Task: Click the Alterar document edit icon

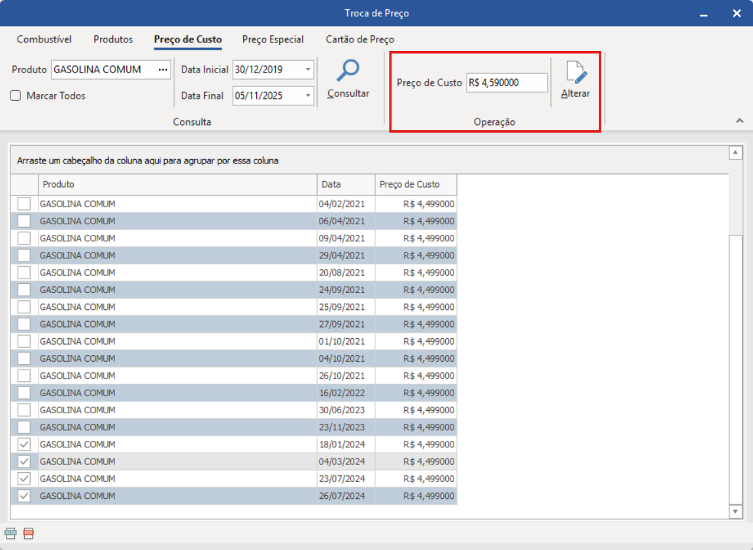Action: (575, 73)
